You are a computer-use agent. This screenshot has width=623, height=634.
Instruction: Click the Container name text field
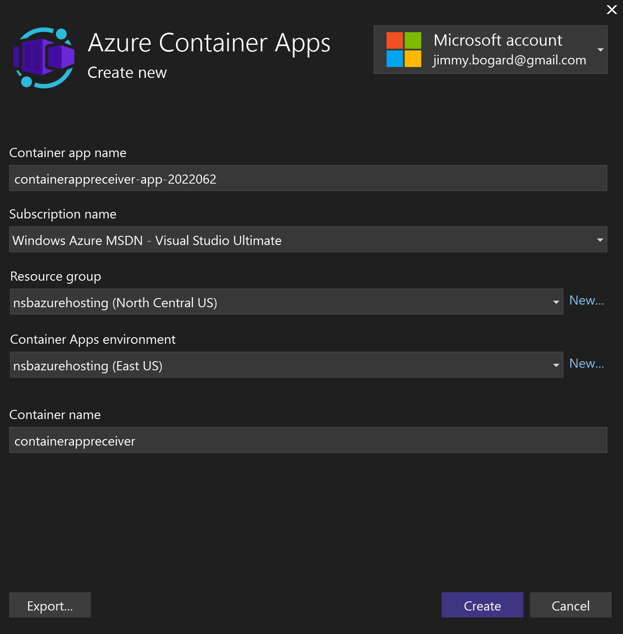pyautogui.click(x=308, y=440)
